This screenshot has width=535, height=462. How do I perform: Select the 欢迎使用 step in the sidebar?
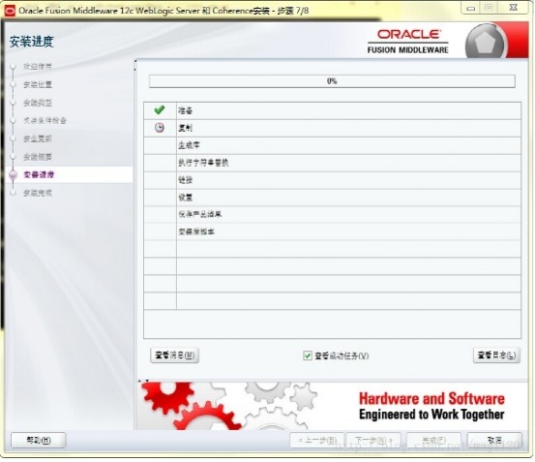coord(38,66)
